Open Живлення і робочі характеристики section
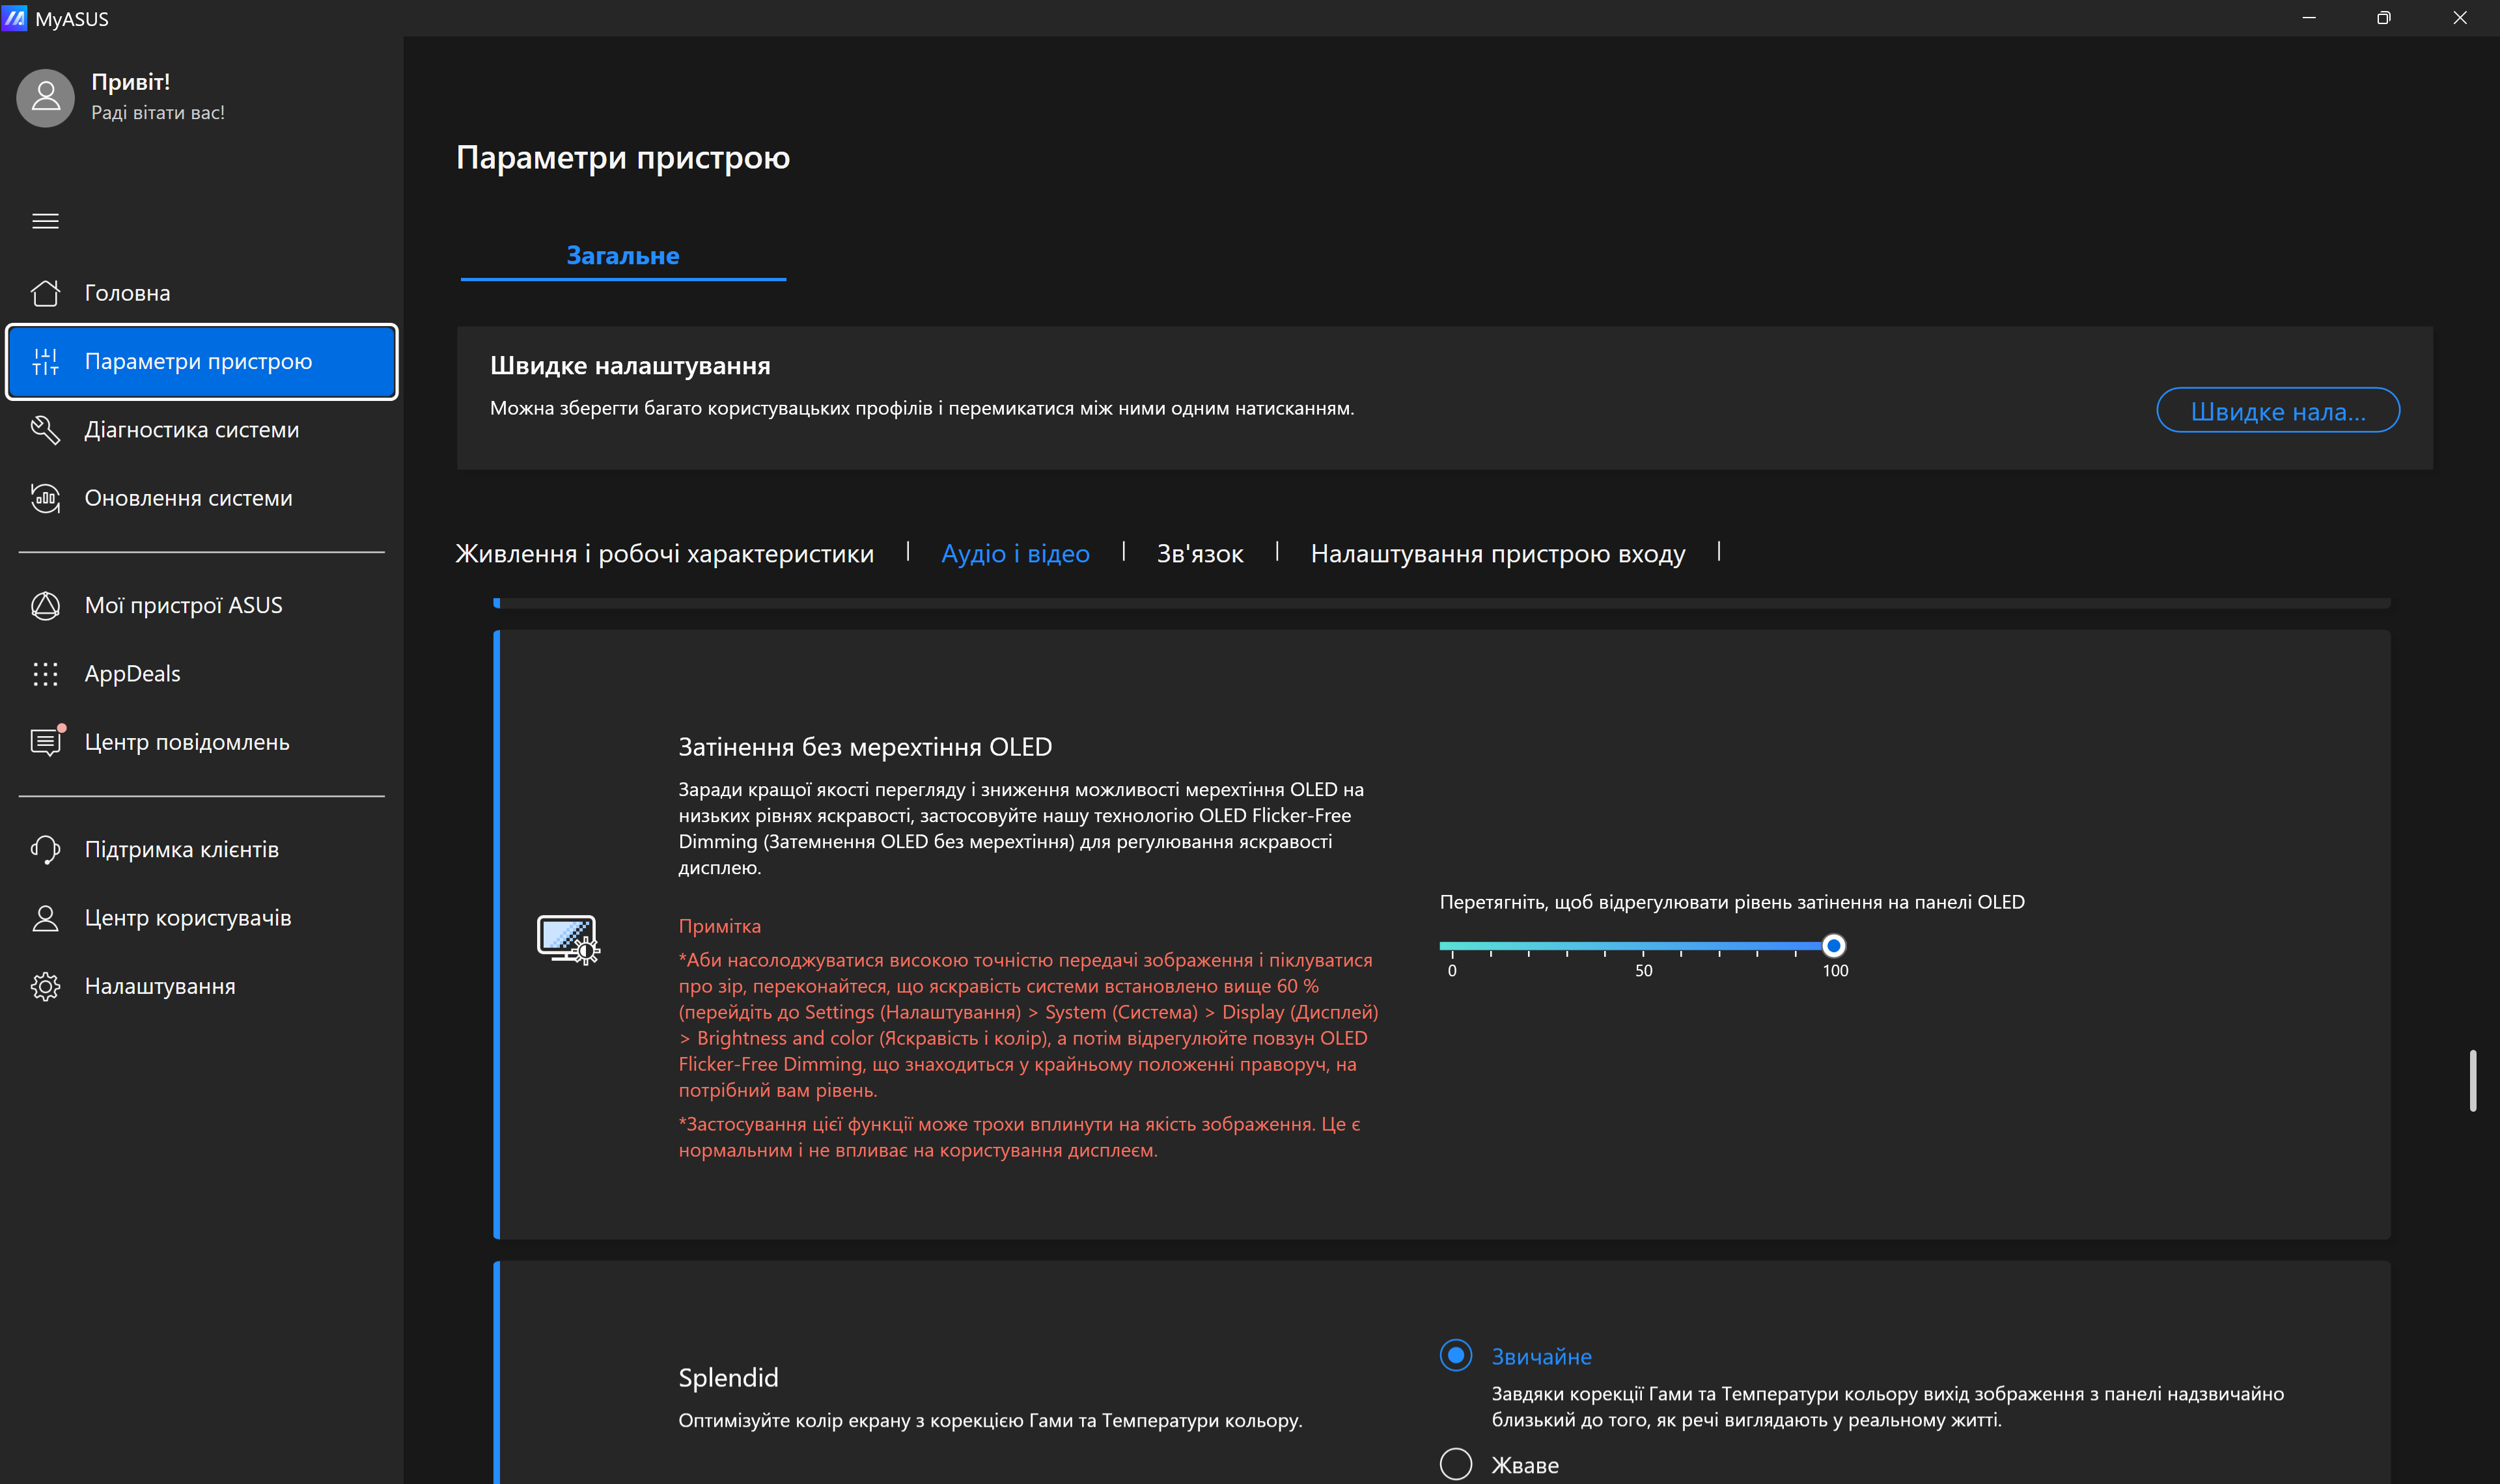 (x=664, y=554)
